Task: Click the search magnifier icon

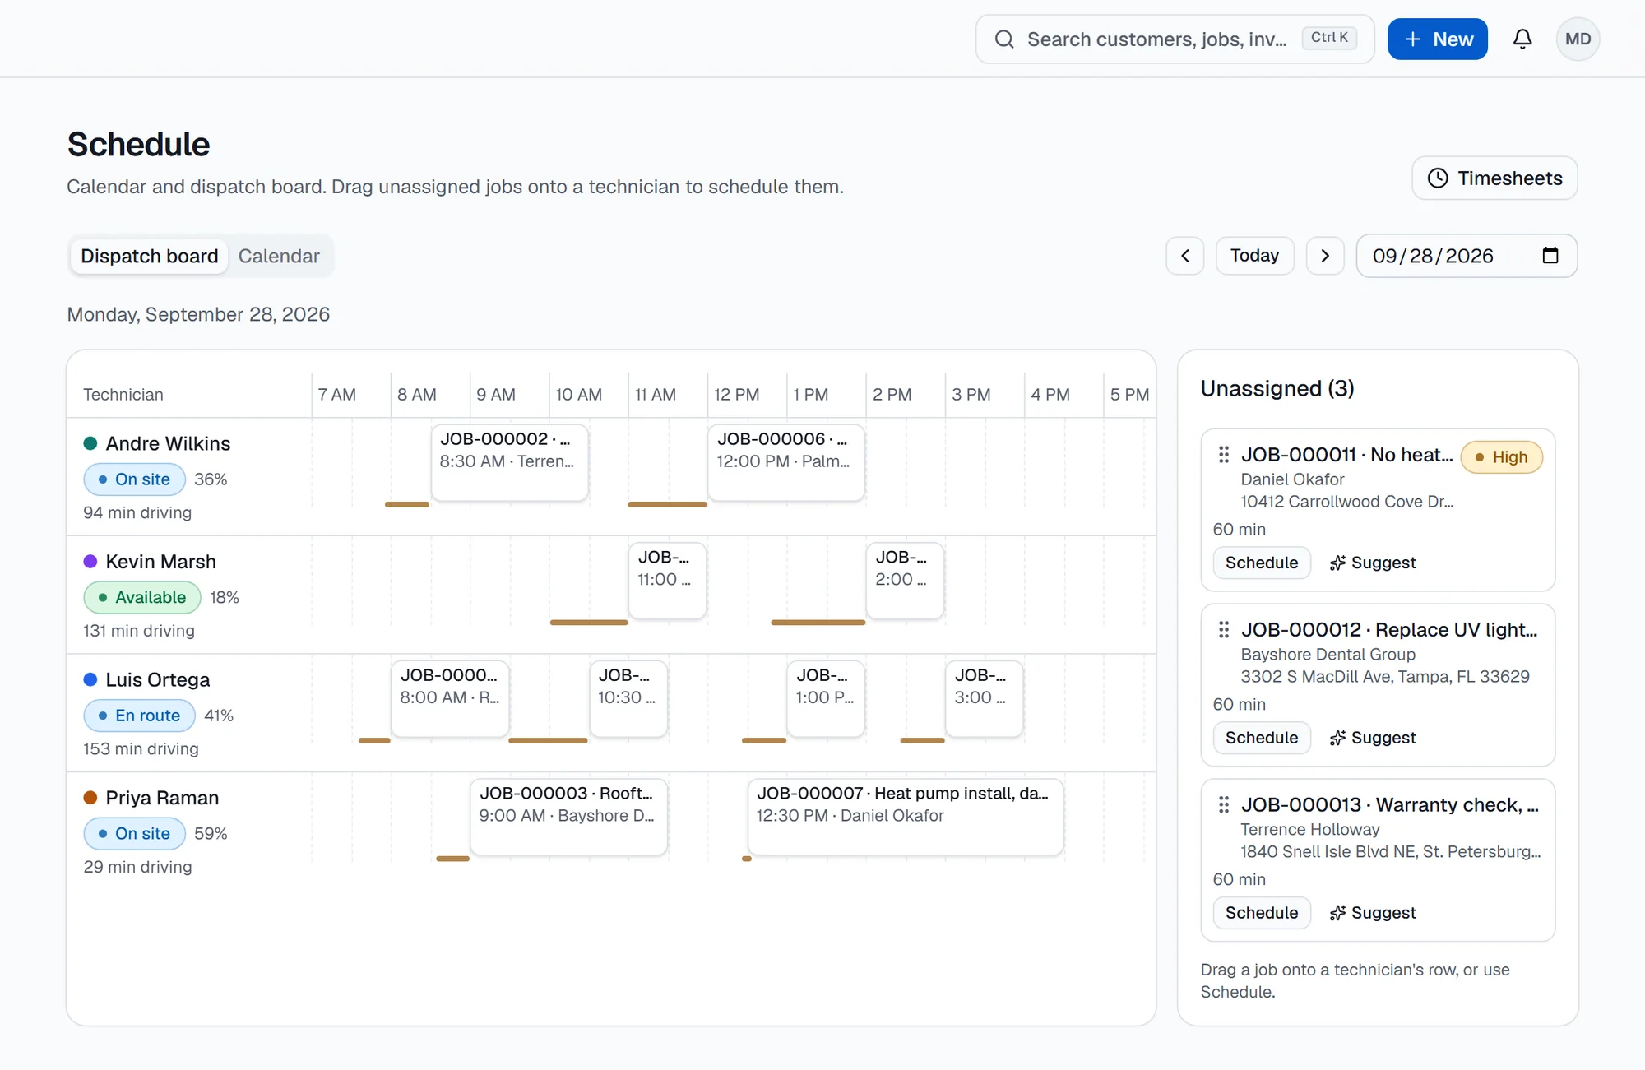Action: pyautogui.click(x=1004, y=39)
